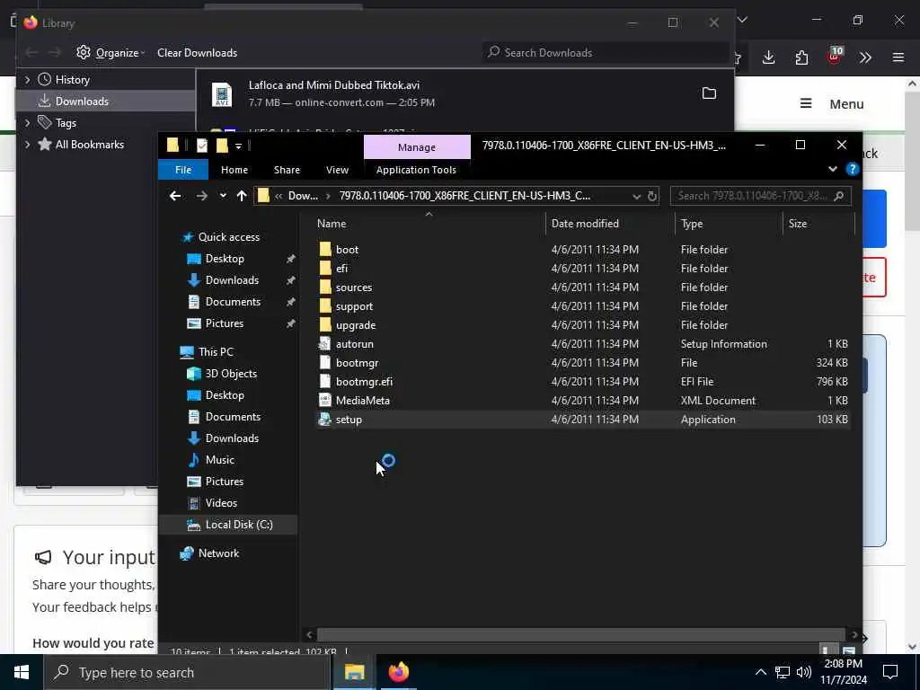Viewport: 920px width, 690px height.
Task: Open the boot folder
Action: tap(347, 250)
